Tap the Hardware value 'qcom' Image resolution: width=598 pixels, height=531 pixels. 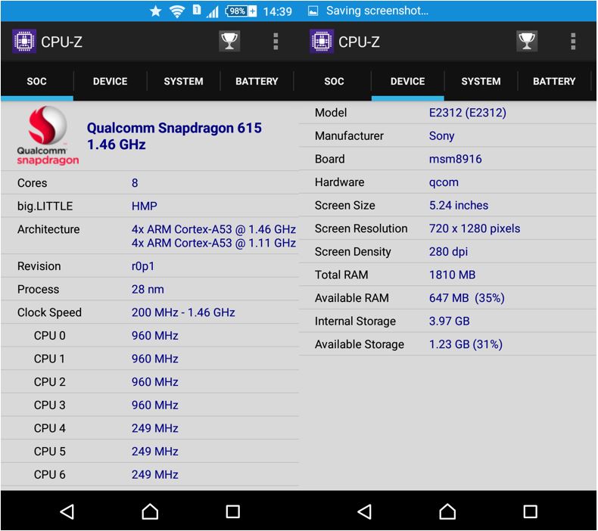click(444, 182)
